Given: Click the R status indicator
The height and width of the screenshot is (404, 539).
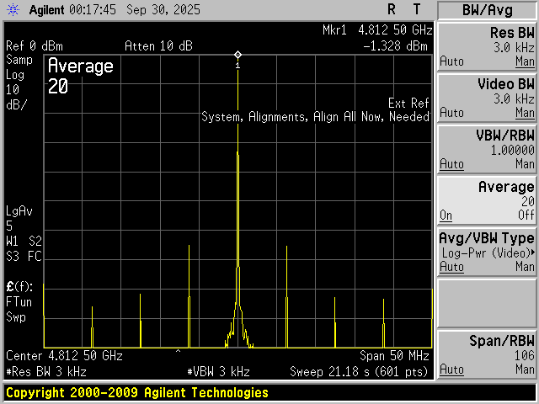Looking at the screenshot, I should click(x=392, y=9).
